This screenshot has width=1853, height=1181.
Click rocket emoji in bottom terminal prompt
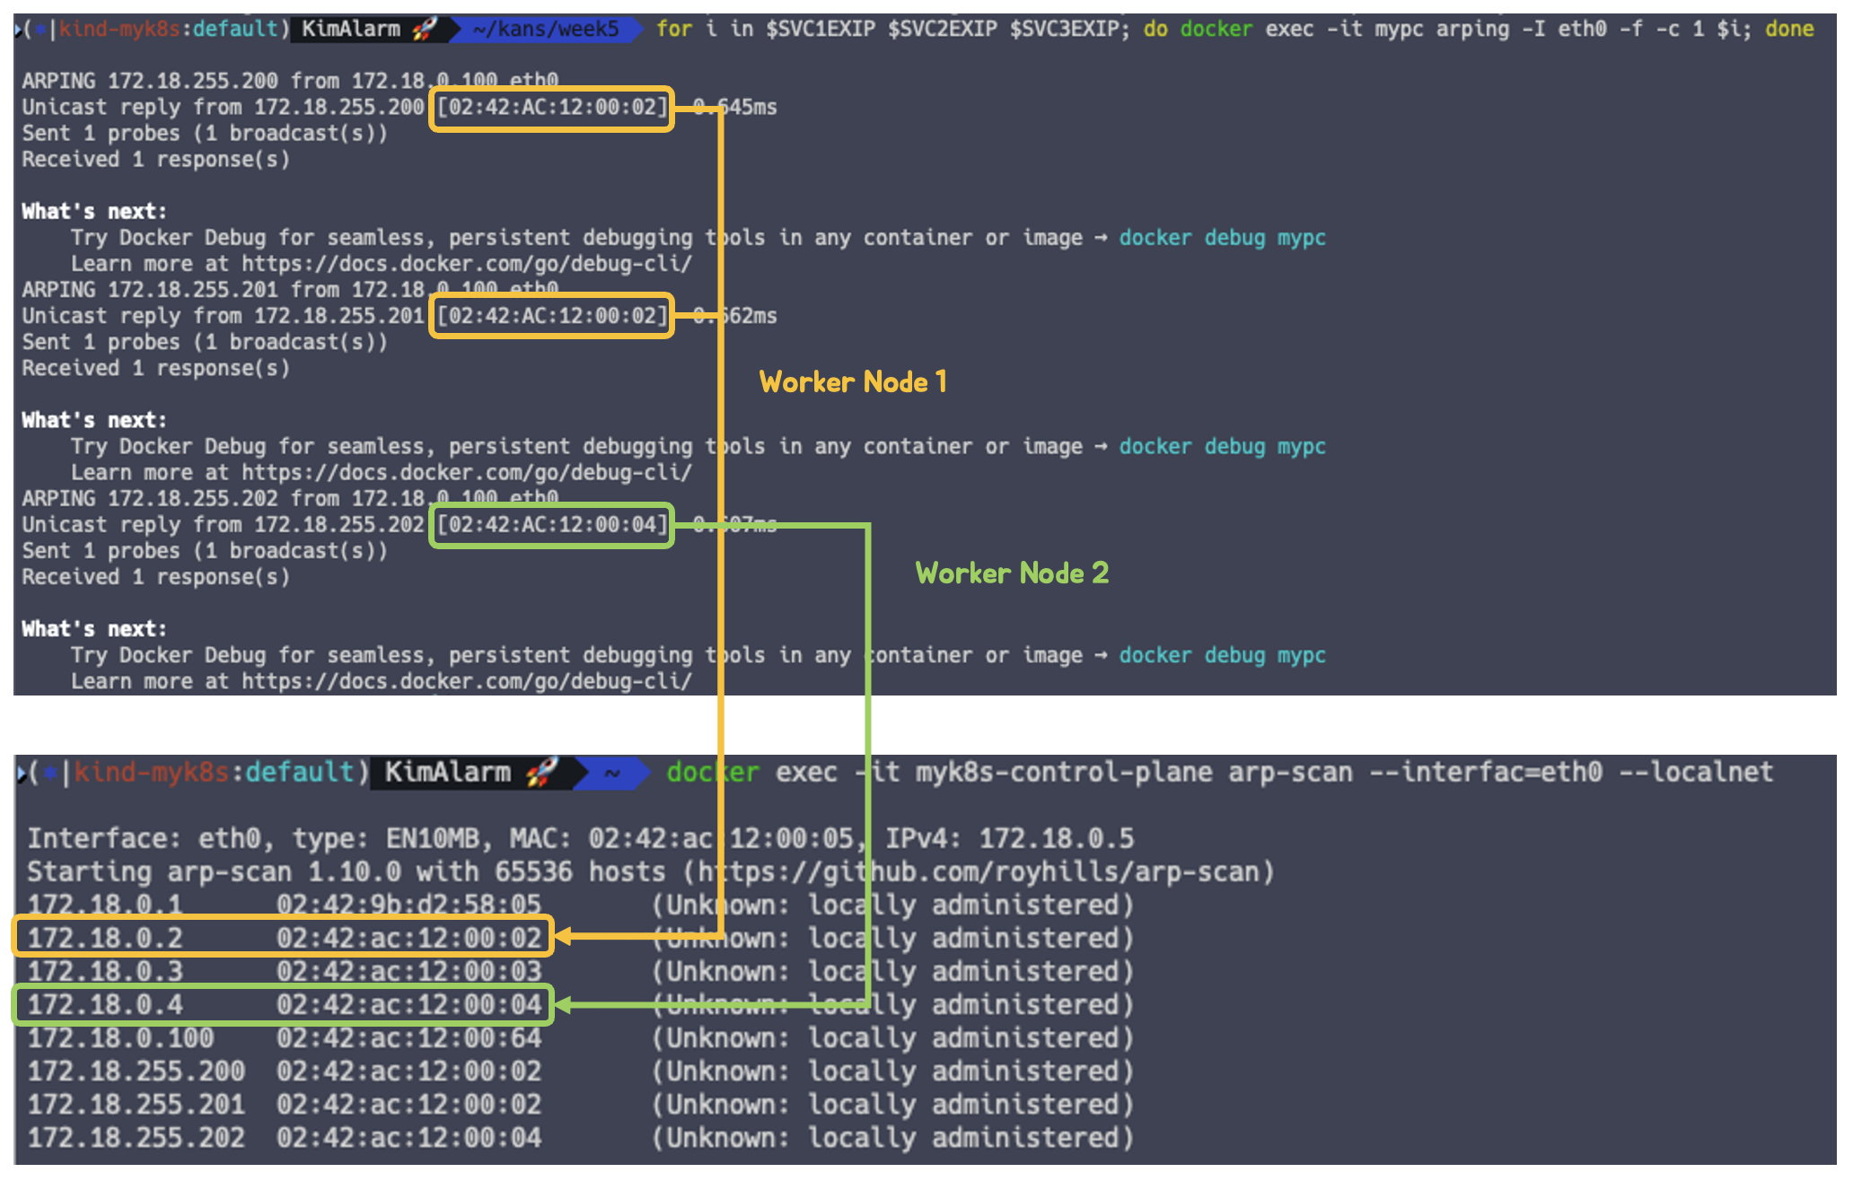pyautogui.click(x=542, y=772)
